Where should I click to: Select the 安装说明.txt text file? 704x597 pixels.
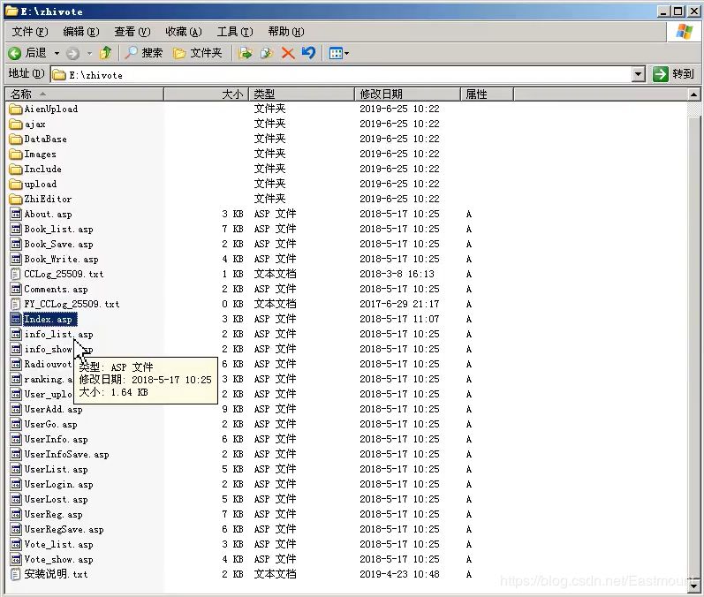(x=55, y=575)
